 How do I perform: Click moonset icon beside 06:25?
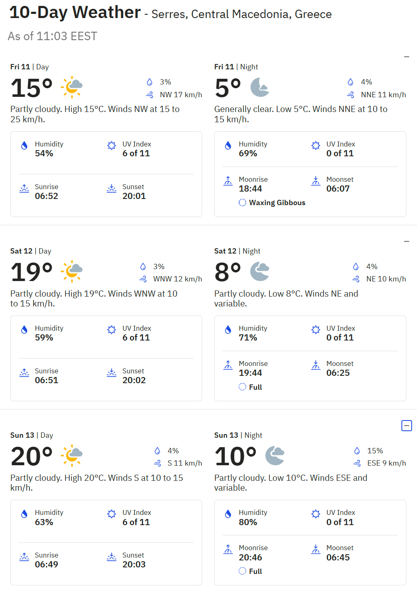(x=316, y=365)
